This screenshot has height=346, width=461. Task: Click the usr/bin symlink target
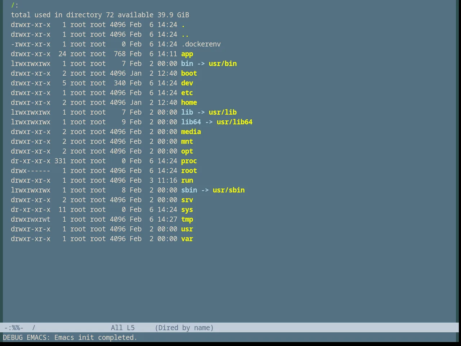[x=223, y=64]
